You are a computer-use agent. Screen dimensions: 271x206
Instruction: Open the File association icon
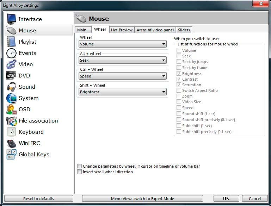[x=11, y=121]
